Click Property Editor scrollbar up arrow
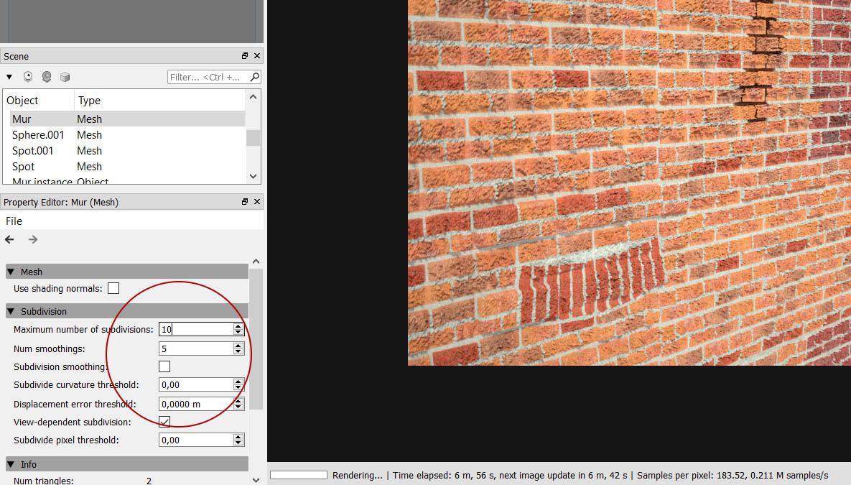The height and width of the screenshot is (485, 851). point(256,262)
